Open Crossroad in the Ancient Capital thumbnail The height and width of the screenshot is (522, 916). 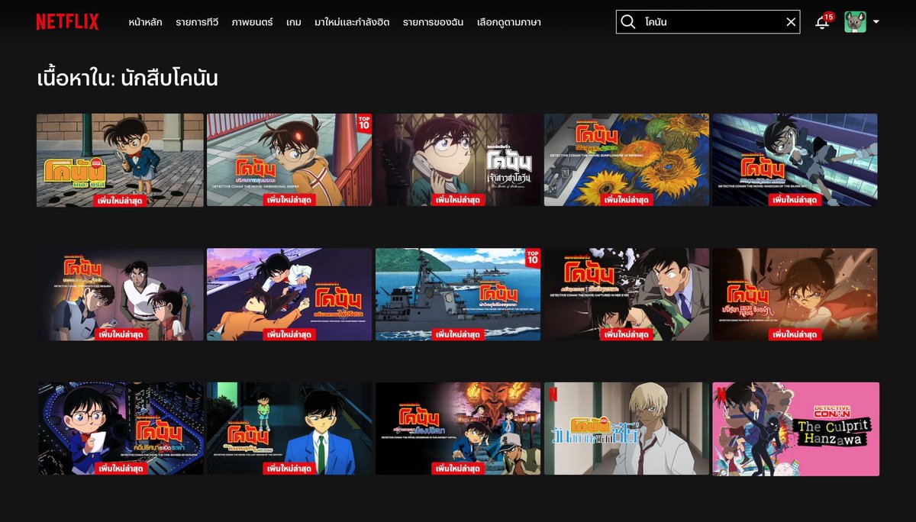pos(458,429)
